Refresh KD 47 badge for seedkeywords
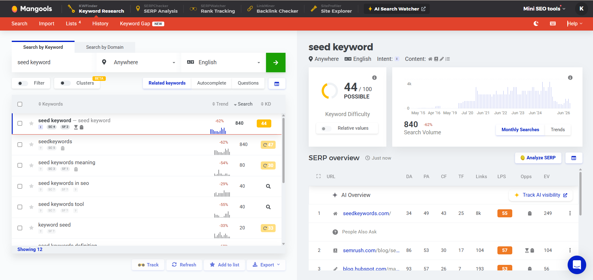Image resolution: width=593 pixels, height=280 pixels. click(x=268, y=144)
